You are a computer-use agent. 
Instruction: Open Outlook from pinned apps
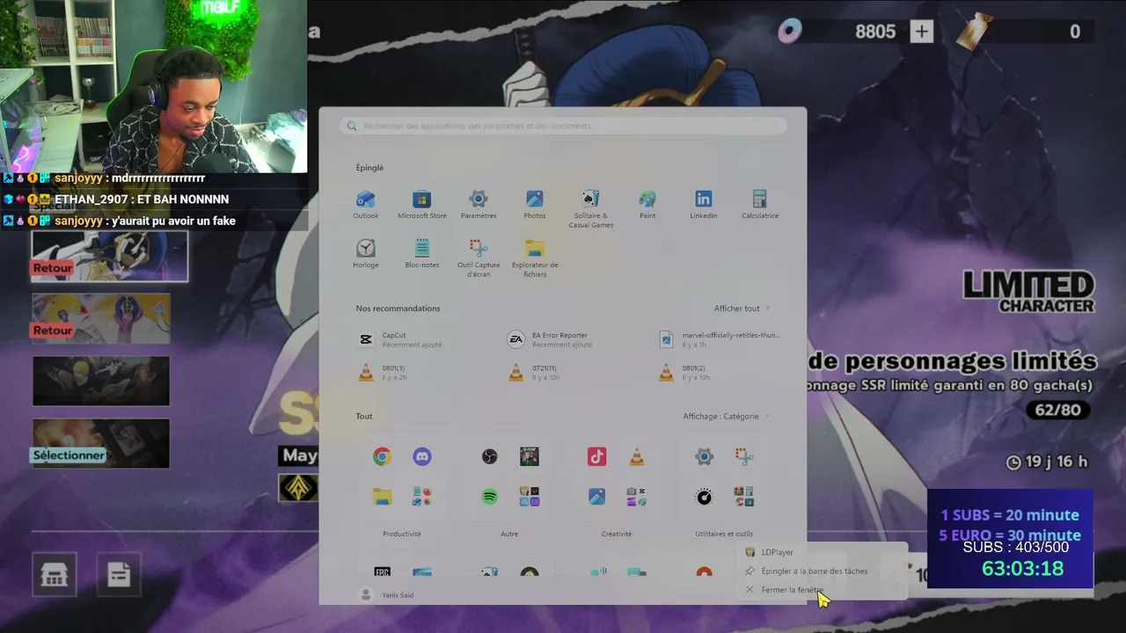tap(366, 205)
